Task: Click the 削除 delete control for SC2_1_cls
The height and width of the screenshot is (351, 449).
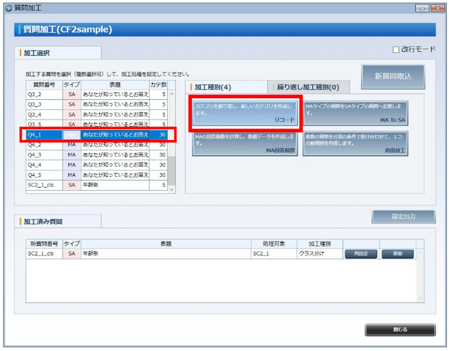Action: coord(397,254)
